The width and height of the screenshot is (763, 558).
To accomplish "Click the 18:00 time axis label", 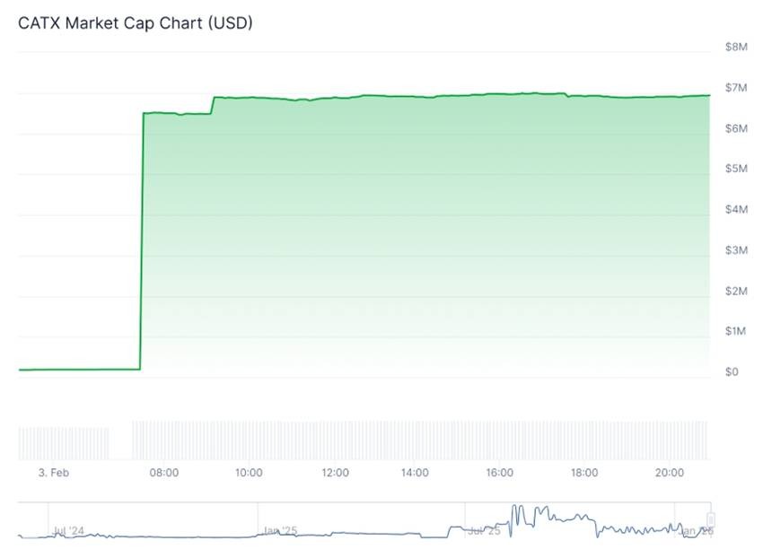I will pyautogui.click(x=584, y=473).
